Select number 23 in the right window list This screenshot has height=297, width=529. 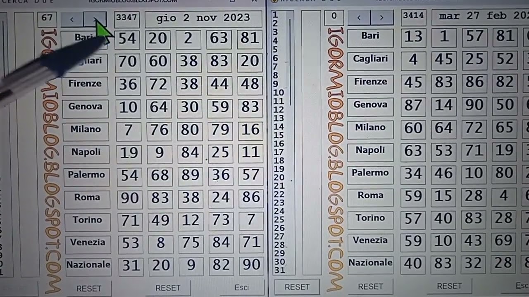pyautogui.click(x=279, y=203)
